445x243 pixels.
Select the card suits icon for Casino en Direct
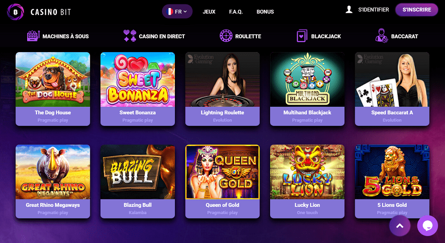(130, 36)
